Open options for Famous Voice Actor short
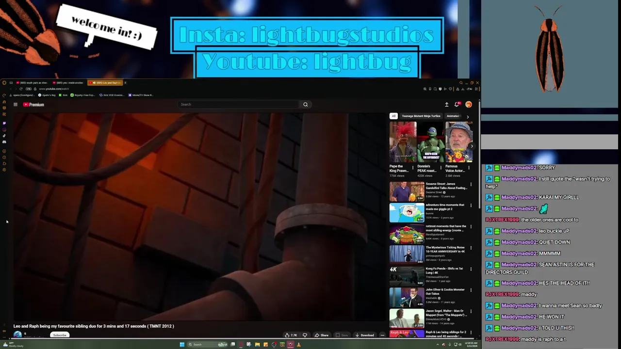The height and width of the screenshot is (349, 621). point(469,168)
